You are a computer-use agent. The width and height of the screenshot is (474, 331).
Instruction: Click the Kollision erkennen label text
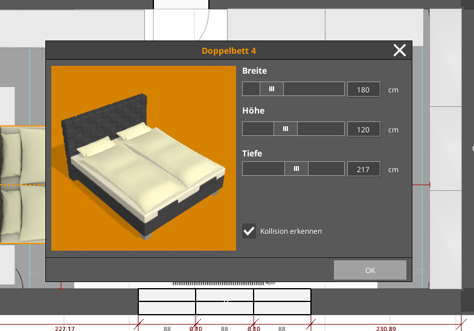[291, 231]
